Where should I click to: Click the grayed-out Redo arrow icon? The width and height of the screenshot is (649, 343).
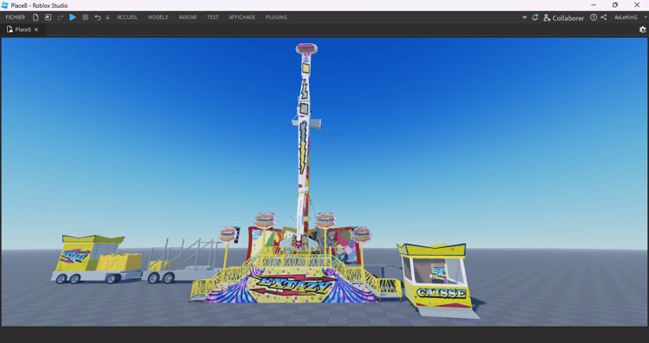point(61,17)
